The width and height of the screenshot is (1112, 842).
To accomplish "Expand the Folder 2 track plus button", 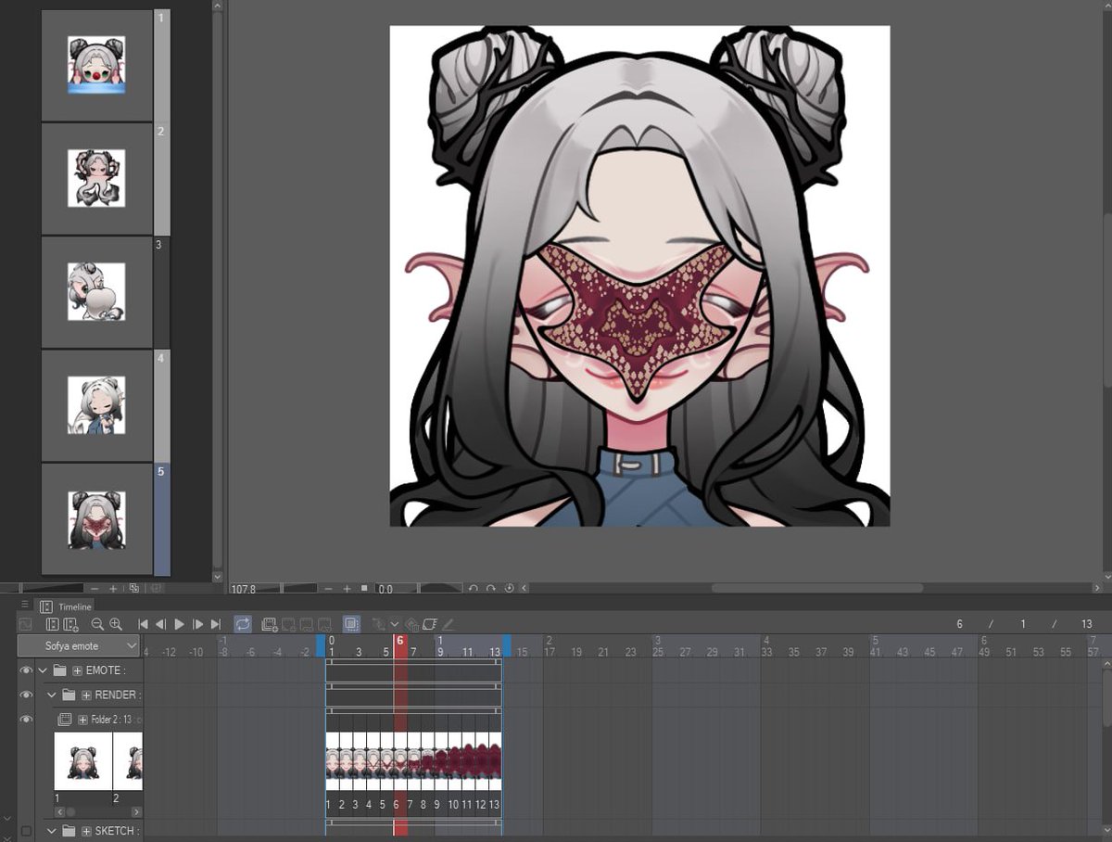I will point(82,720).
